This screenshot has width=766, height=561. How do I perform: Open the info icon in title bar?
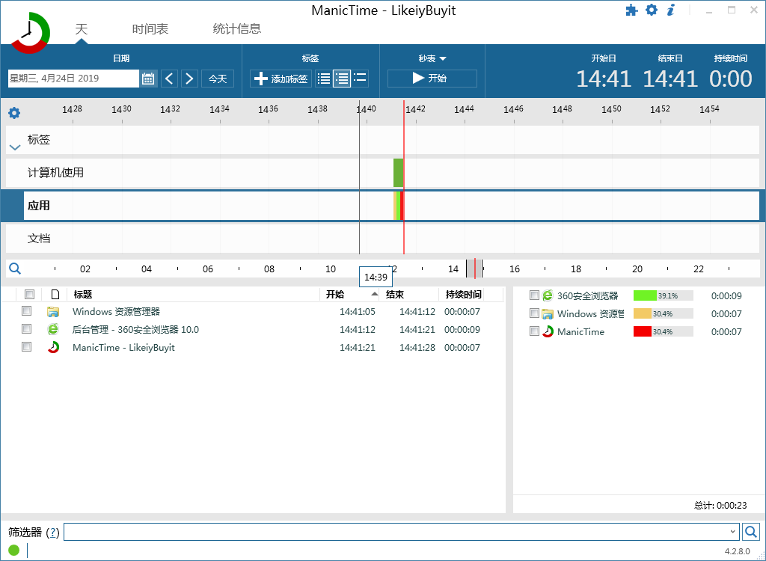671,10
